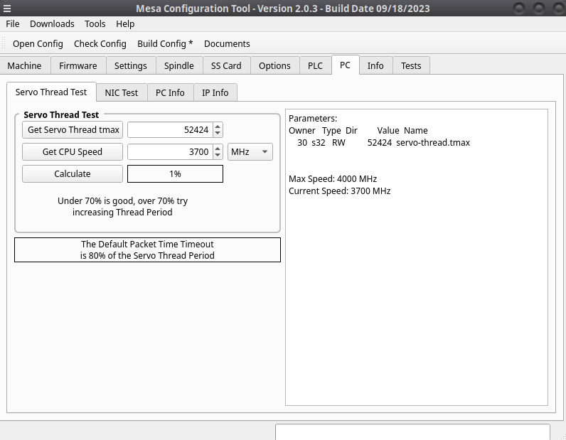Open the File menu

13,24
